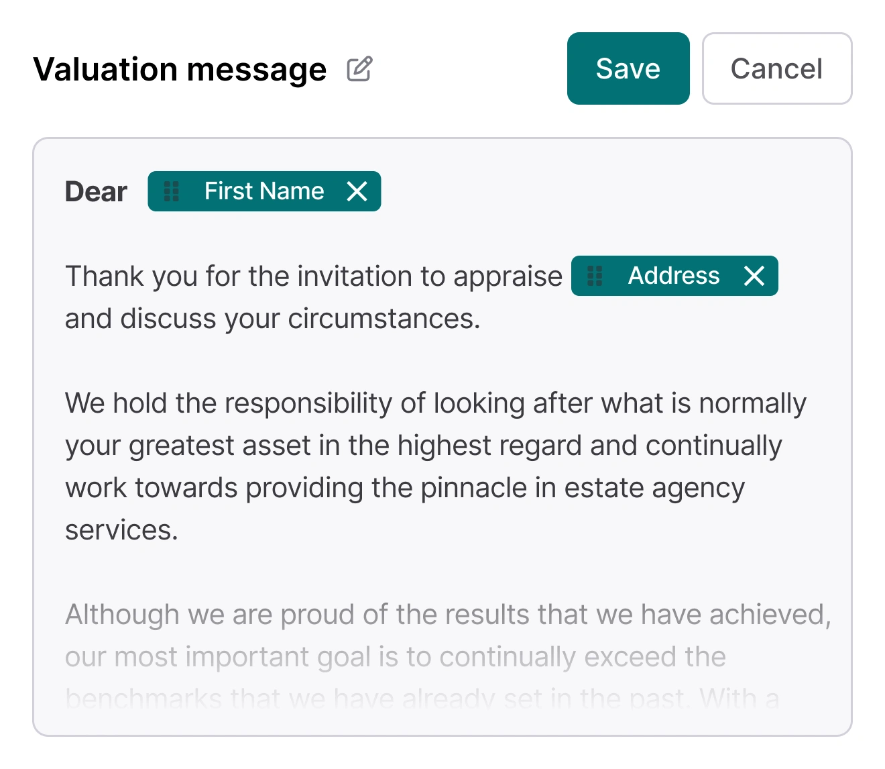Click the "We hold the responsibility" line
The width and height of the screenshot is (885, 769).
click(435, 403)
